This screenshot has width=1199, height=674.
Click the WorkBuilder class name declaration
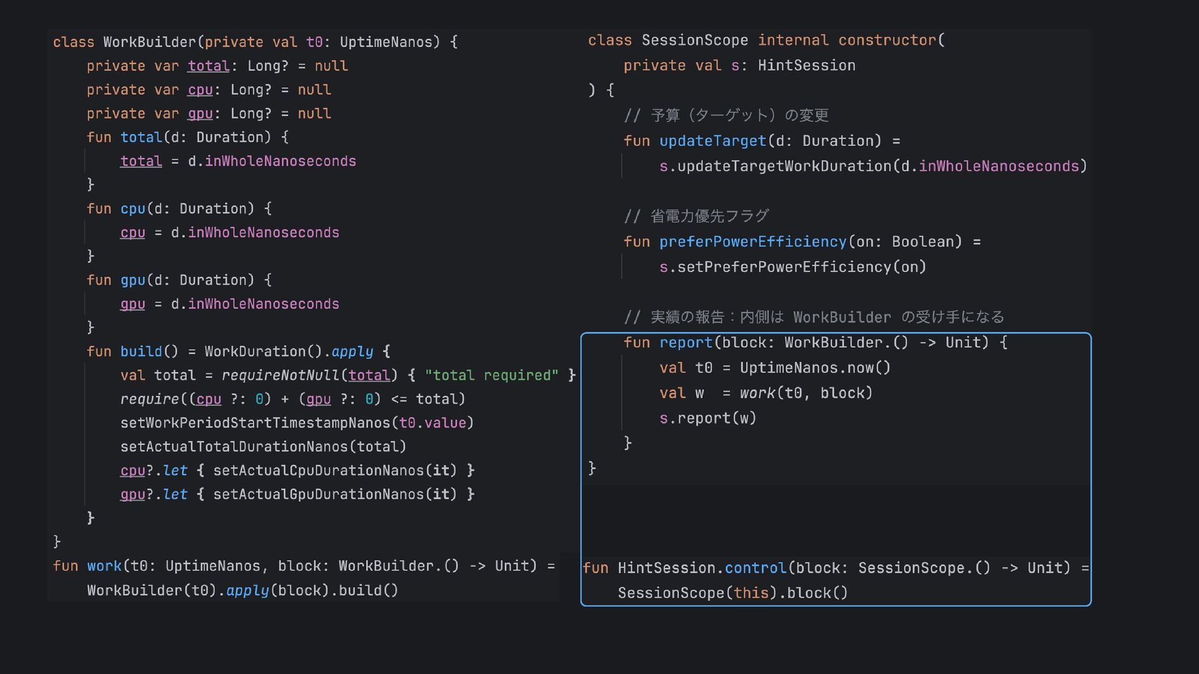[x=149, y=42]
